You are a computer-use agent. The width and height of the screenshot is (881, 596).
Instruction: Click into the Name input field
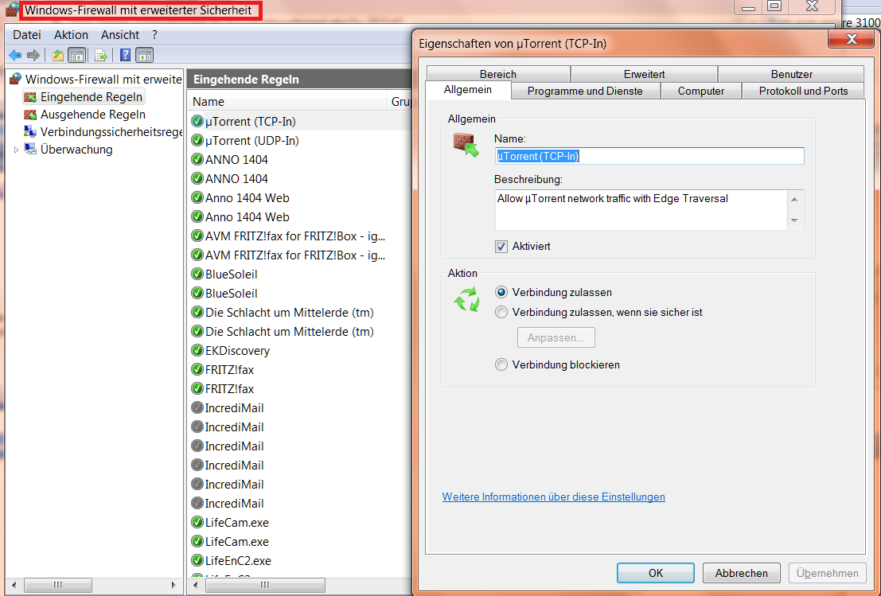click(x=649, y=156)
